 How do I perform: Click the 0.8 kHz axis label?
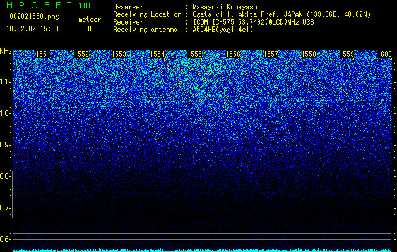click(x=5, y=176)
